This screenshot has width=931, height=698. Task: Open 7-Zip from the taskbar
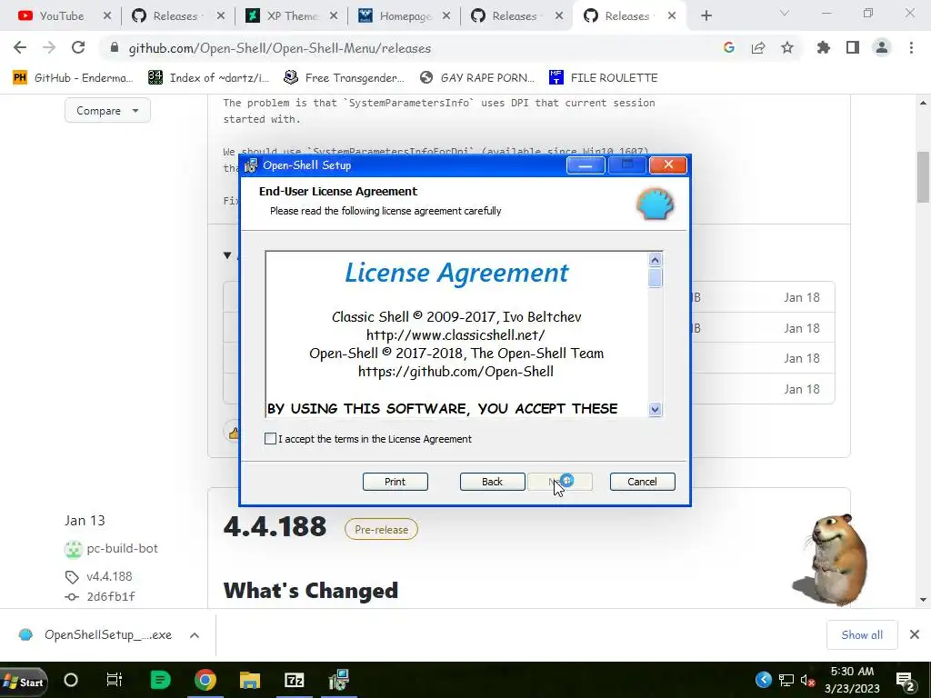[295, 680]
